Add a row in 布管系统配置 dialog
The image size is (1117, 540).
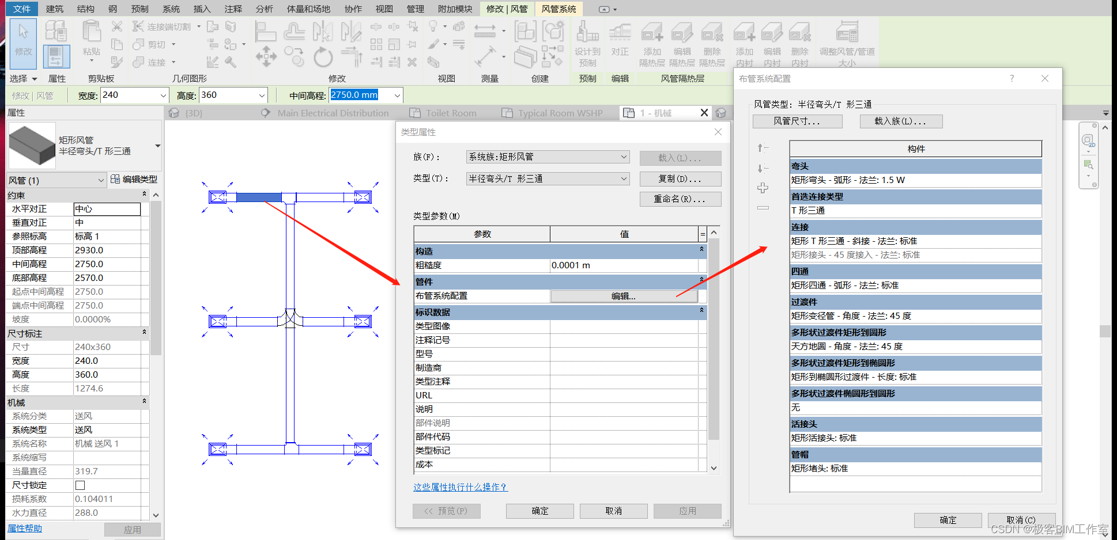[763, 188]
